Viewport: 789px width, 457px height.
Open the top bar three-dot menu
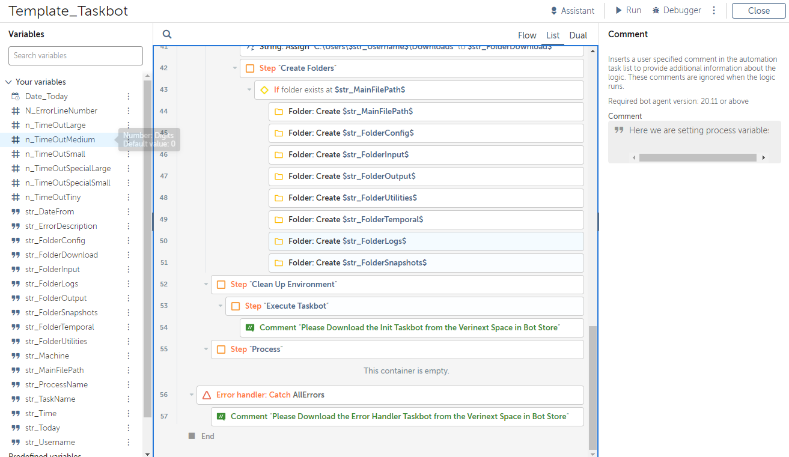(x=714, y=11)
